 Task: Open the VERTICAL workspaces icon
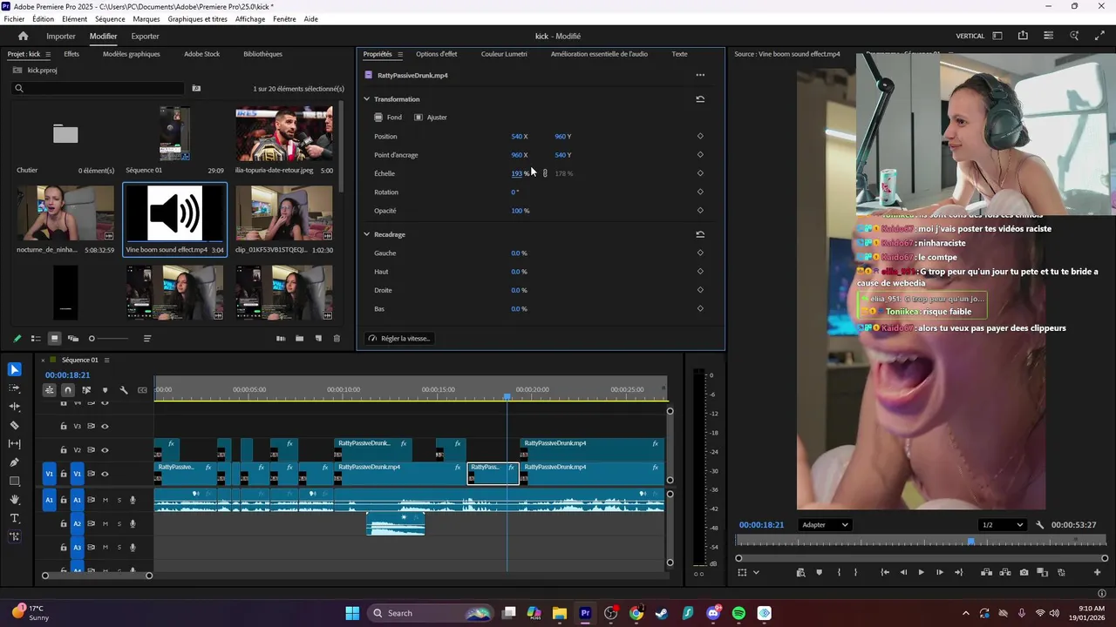tap(997, 36)
